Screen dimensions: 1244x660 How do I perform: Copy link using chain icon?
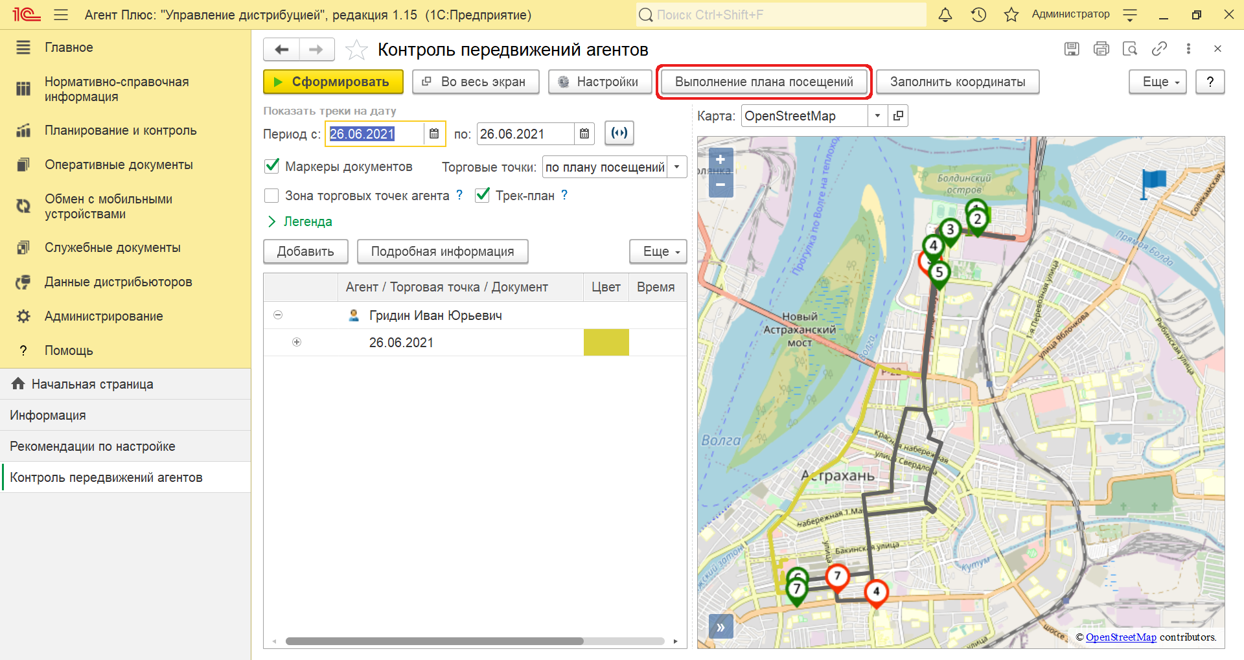(x=1159, y=49)
